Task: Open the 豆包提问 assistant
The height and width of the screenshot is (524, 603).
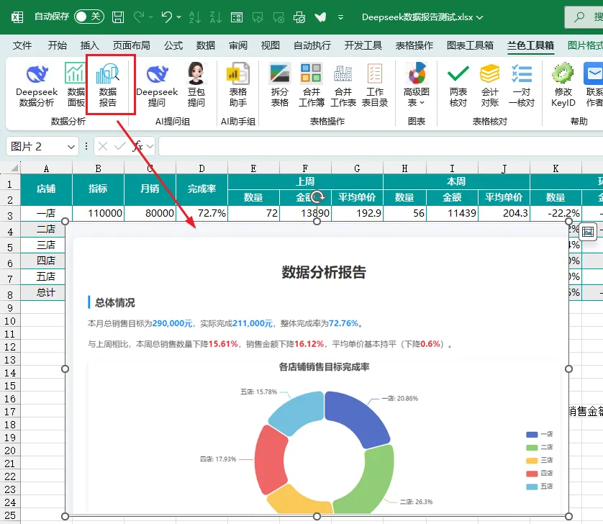Action: 196,86
